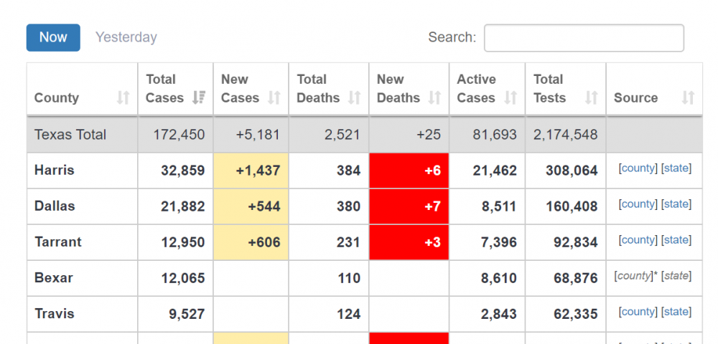Click sort icon in Total Cases header
The image size is (718, 344).
coord(199,98)
